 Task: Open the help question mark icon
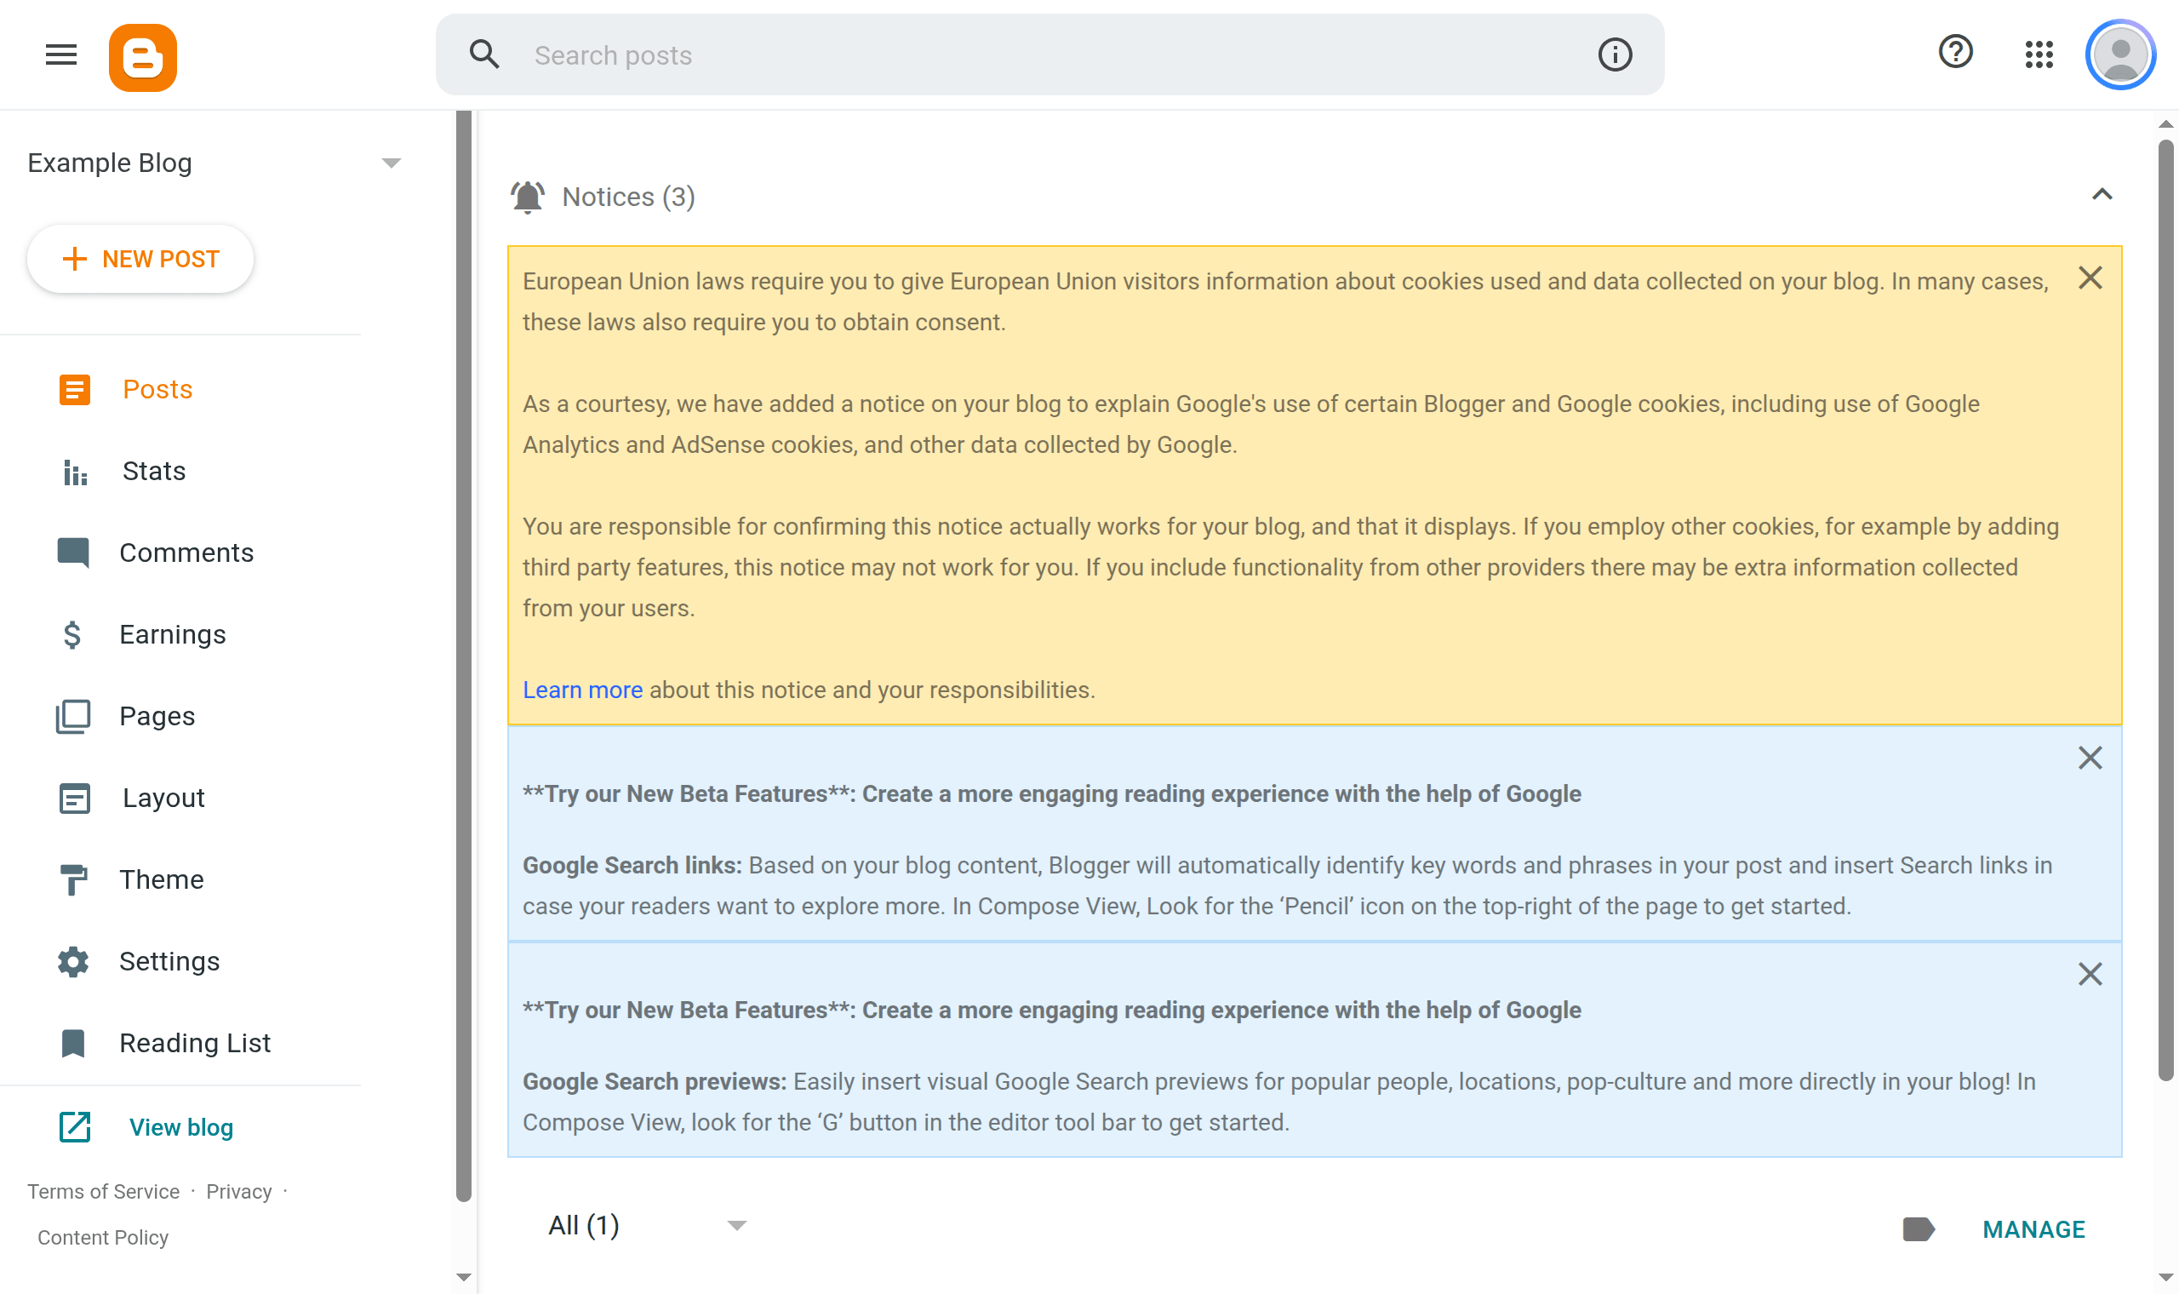click(x=1955, y=52)
